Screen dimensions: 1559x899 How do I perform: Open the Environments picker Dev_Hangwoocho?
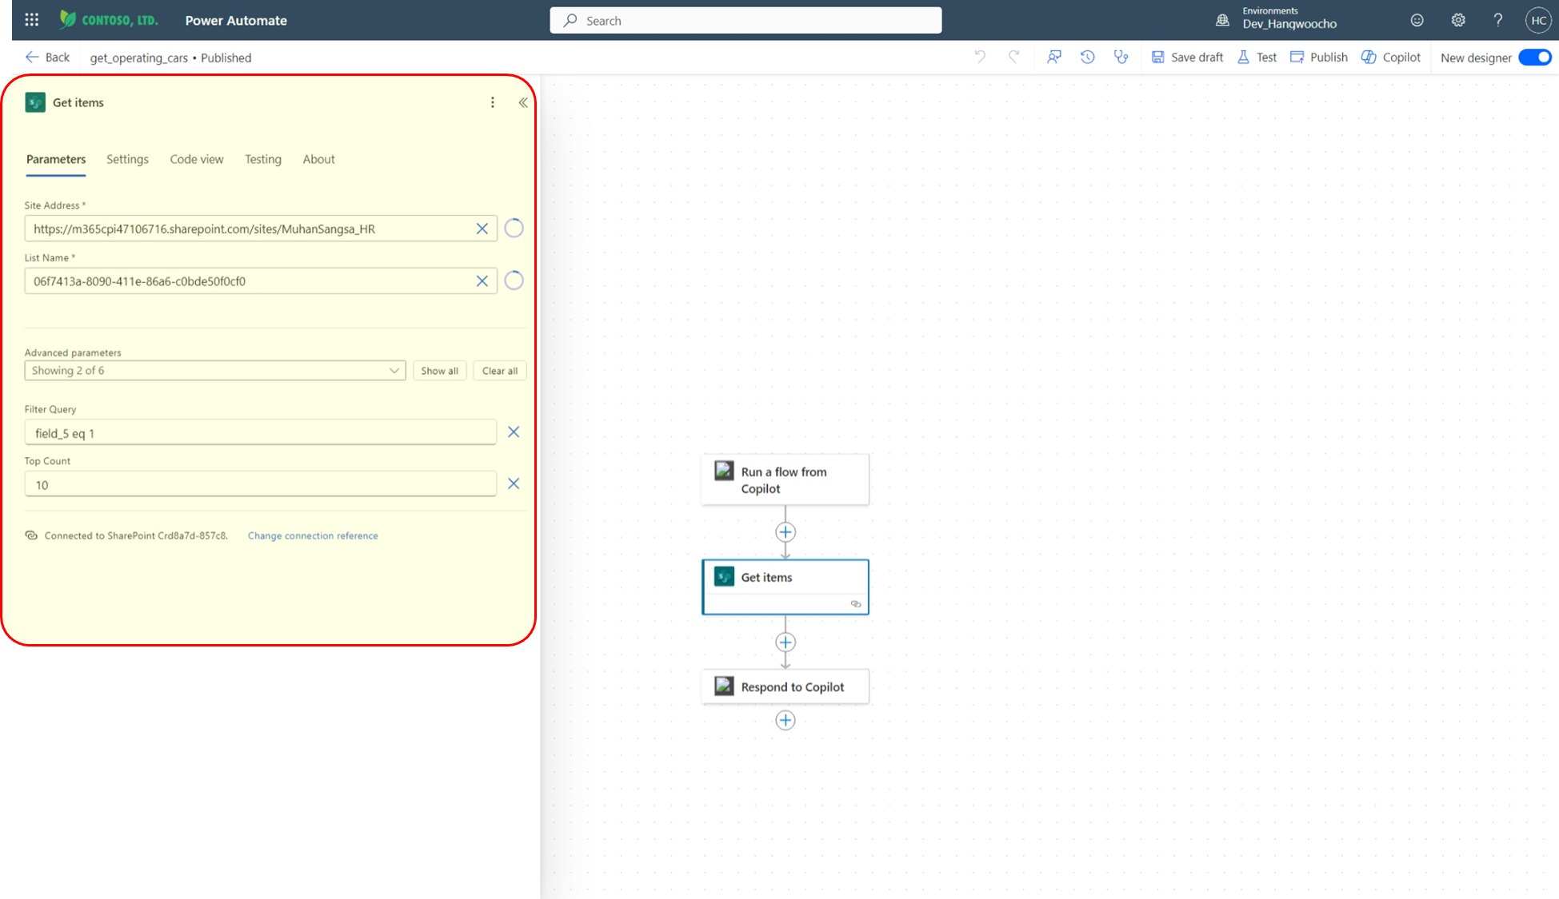pyautogui.click(x=1277, y=18)
